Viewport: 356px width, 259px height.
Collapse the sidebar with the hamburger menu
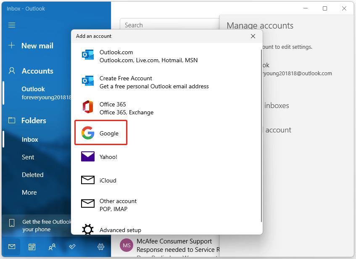[x=11, y=25]
